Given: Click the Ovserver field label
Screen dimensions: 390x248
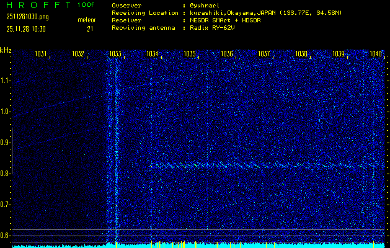Looking at the screenshot, I should tap(126, 6).
